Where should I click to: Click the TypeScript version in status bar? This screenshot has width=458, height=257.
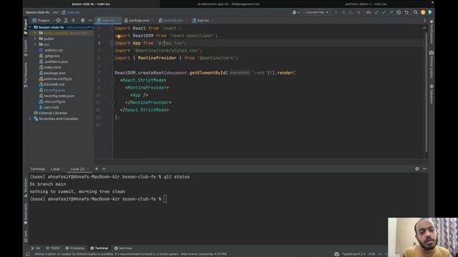pyautogui.click(x=354, y=254)
